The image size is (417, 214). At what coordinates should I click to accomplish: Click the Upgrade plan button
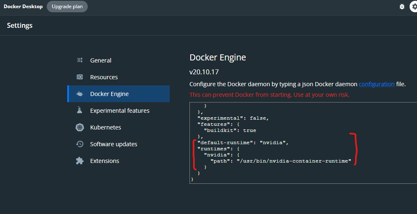67,7
